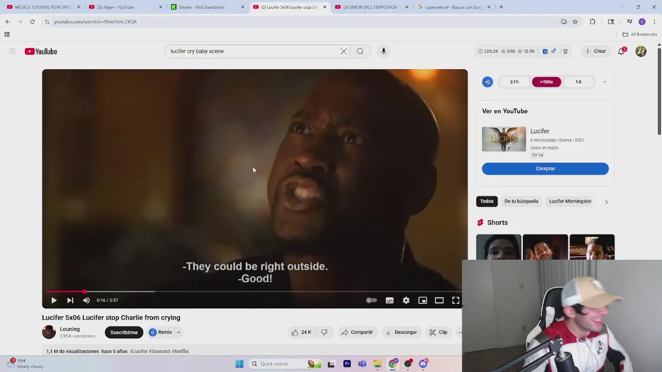Open the Louning channel avatar
The image size is (662, 372).
coord(49,332)
